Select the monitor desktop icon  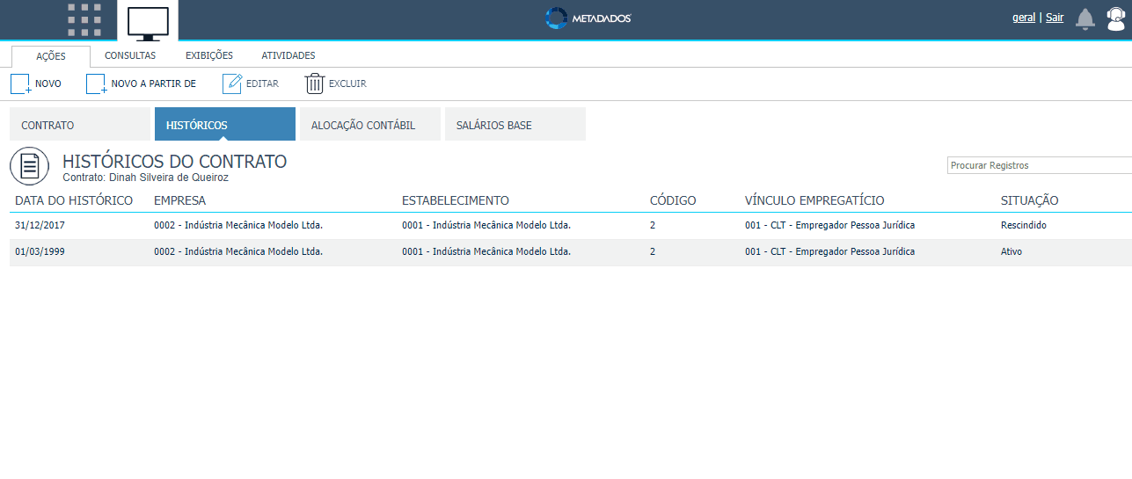click(x=148, y=23)
